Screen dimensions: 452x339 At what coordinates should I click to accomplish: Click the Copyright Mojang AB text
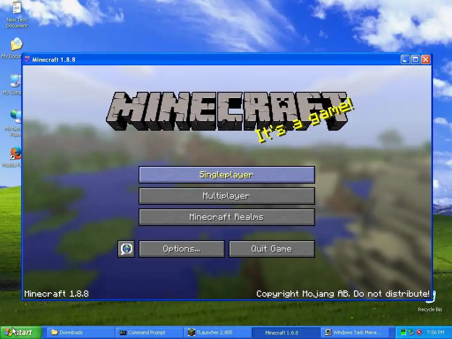click(x=343, y=294)
